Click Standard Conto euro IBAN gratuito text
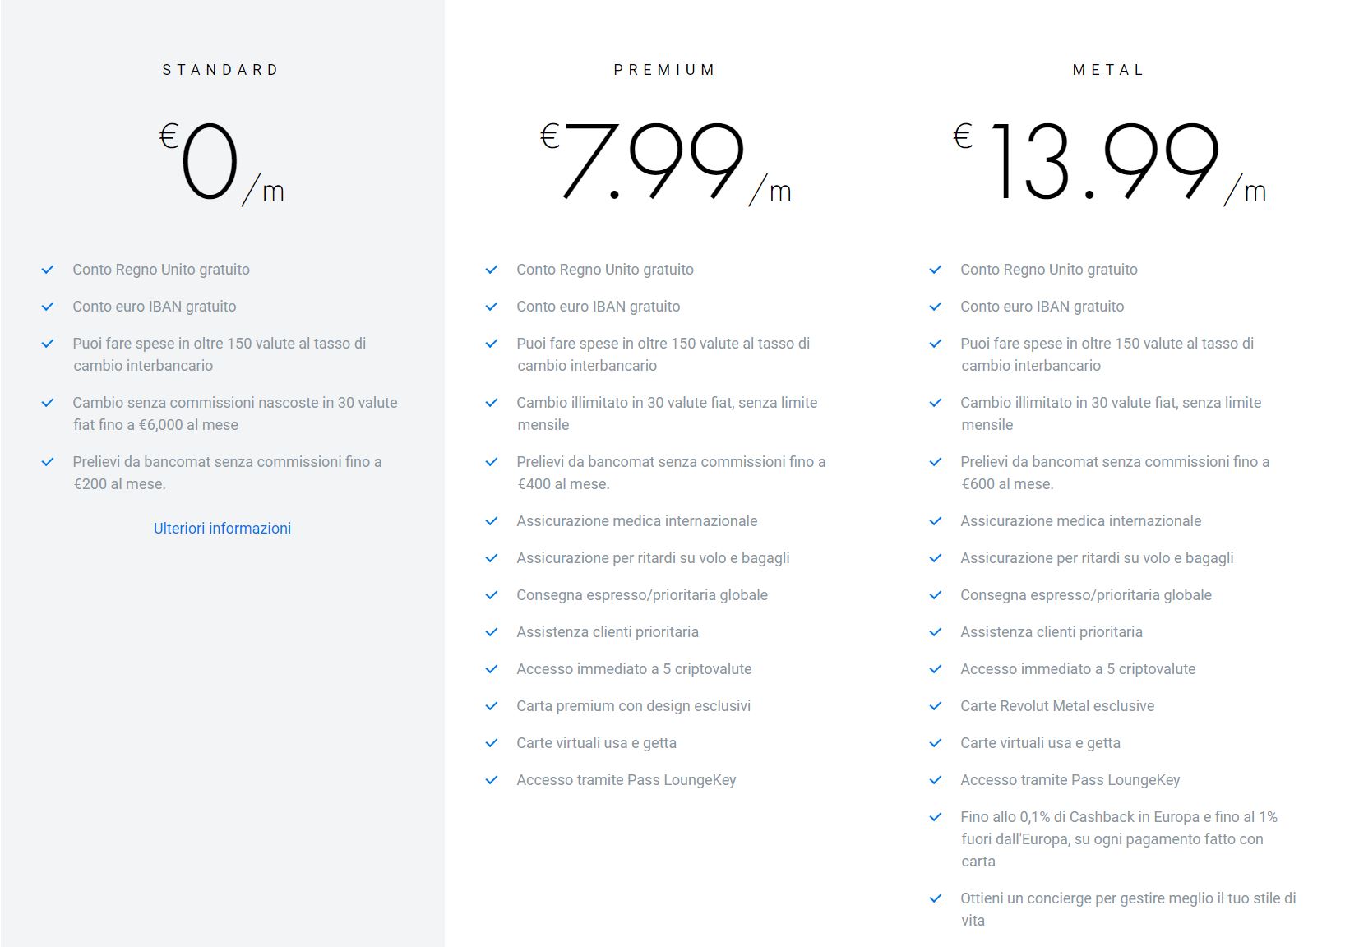 coord(155,307)
